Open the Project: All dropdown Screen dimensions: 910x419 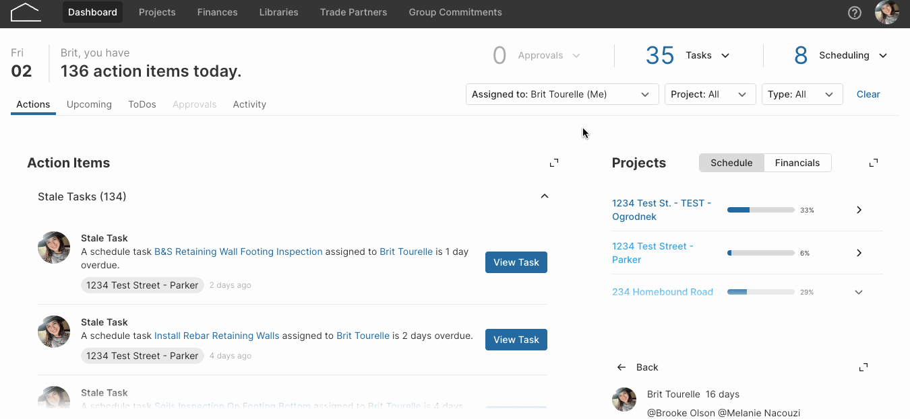click(710, 94)
